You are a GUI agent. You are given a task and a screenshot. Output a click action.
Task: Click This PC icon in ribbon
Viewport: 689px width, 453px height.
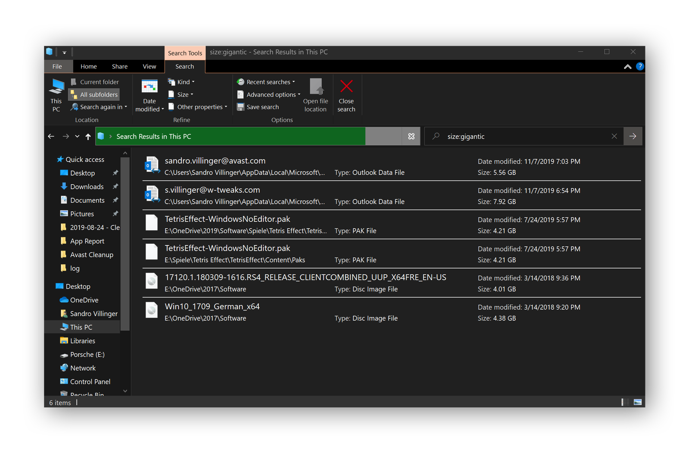(56, 87)
